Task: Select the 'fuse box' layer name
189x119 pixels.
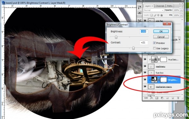Action: pos(160,73)
